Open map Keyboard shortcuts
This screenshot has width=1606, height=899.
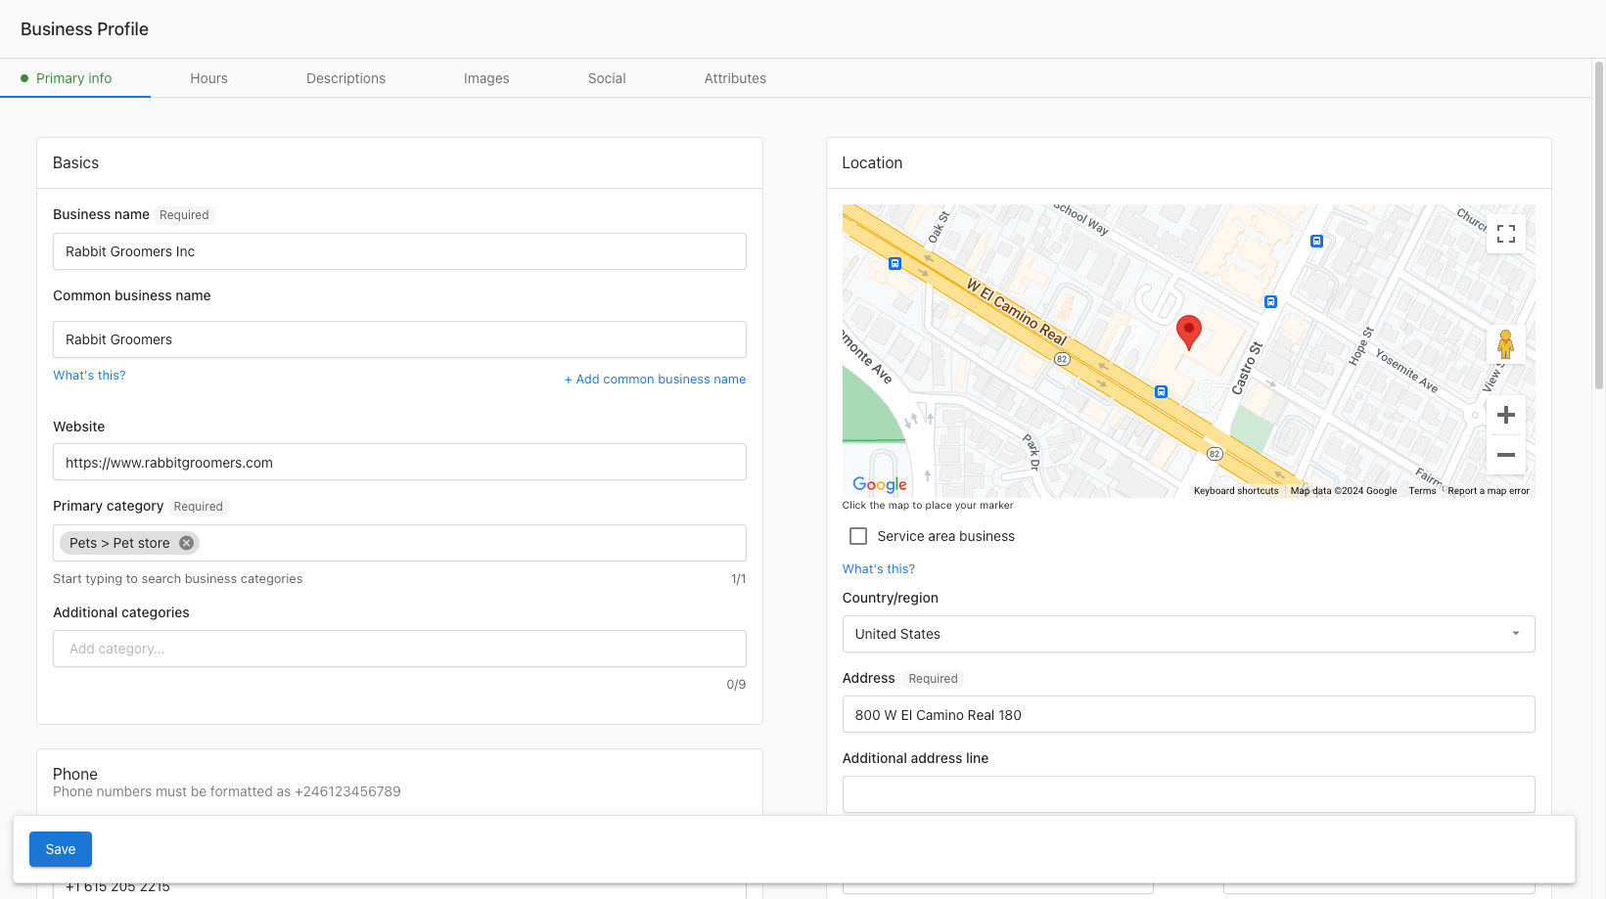(x=1236, y=491)
